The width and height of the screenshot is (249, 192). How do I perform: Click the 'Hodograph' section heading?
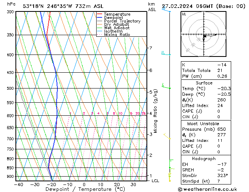point(204,159)
